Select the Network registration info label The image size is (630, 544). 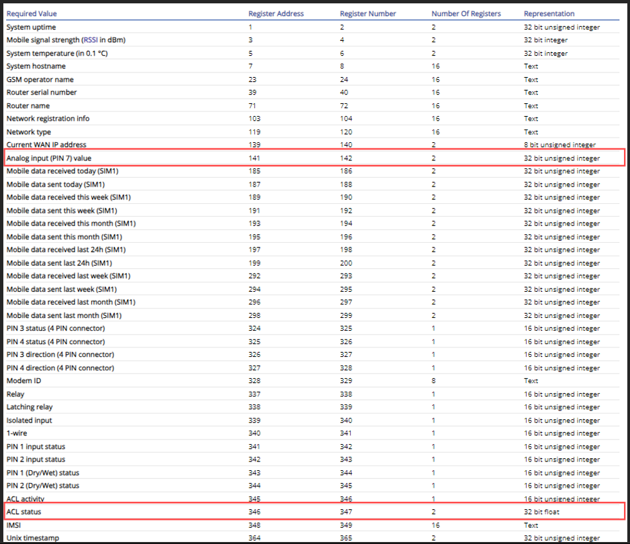(x=48, y=119)
